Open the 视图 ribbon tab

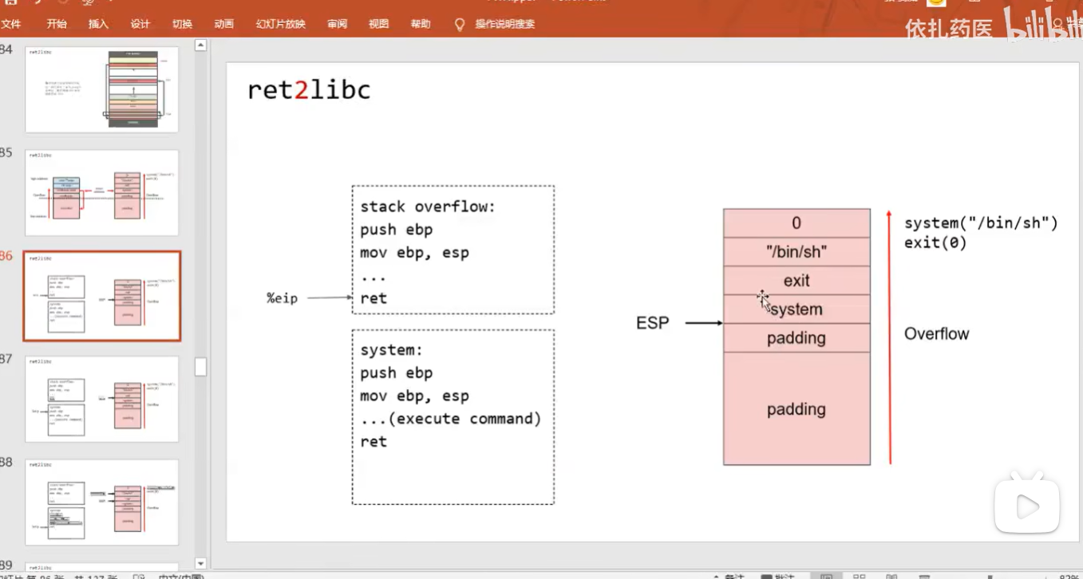tap(378, 24)
